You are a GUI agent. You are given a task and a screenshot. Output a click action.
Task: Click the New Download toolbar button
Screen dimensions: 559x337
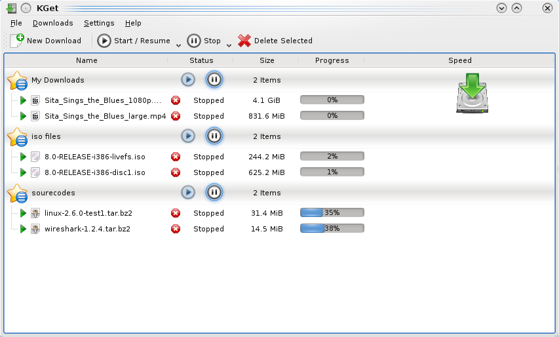46,41
